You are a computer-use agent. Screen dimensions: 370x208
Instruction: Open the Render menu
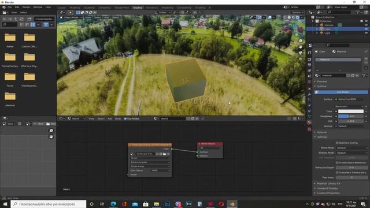coord(26,8)
